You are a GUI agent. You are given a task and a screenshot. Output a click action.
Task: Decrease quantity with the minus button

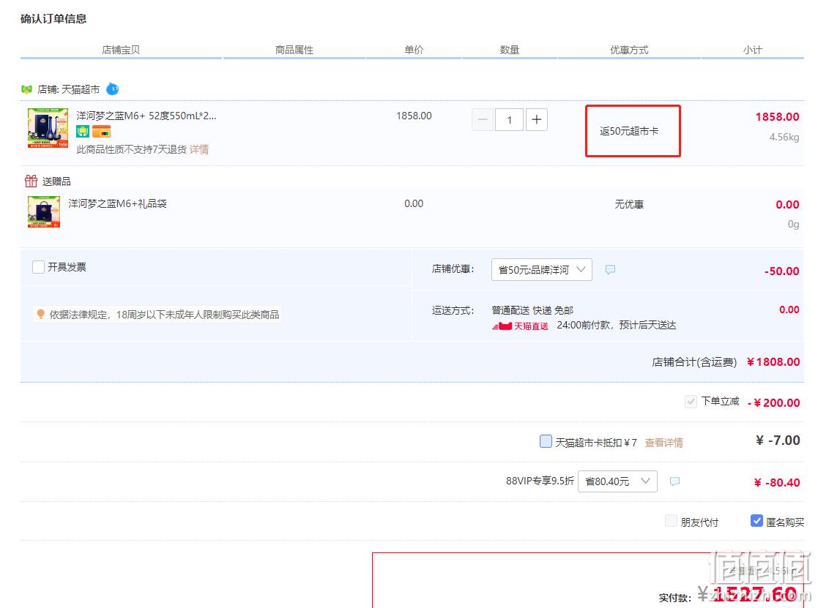(x=483, y=120)
